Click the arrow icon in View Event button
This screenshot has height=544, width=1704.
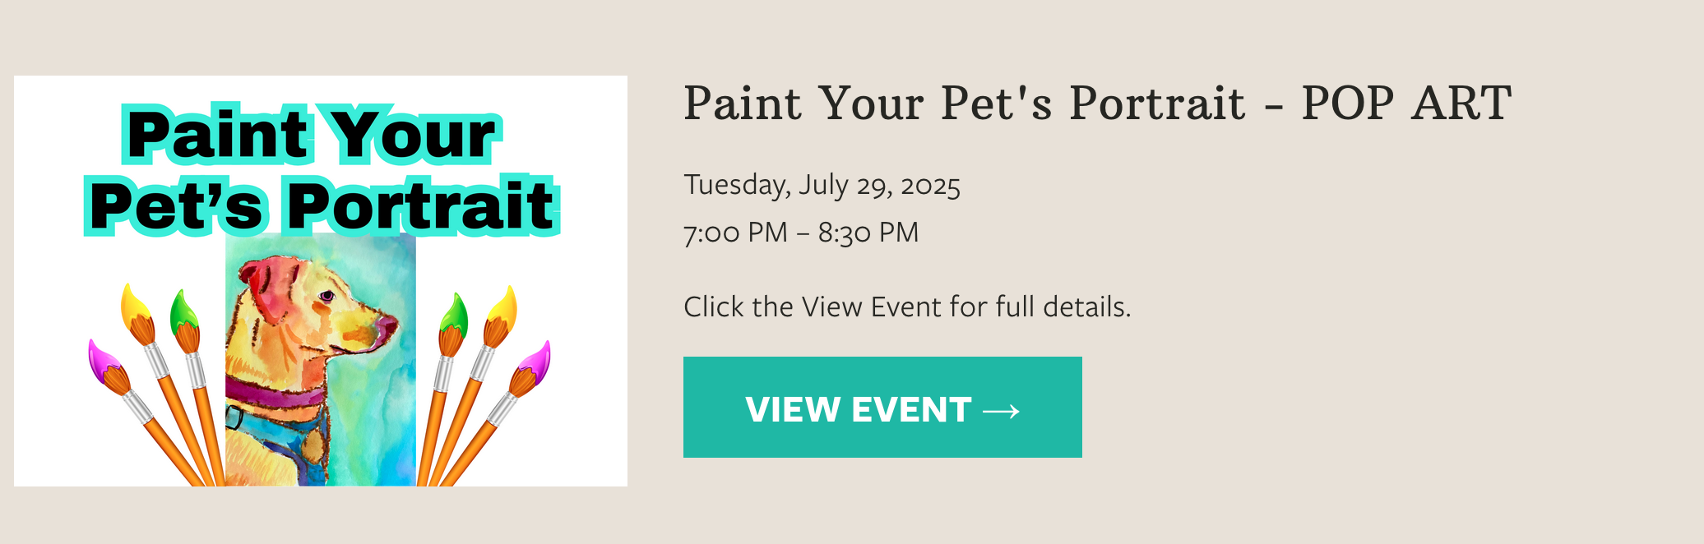coord(1001,410)
